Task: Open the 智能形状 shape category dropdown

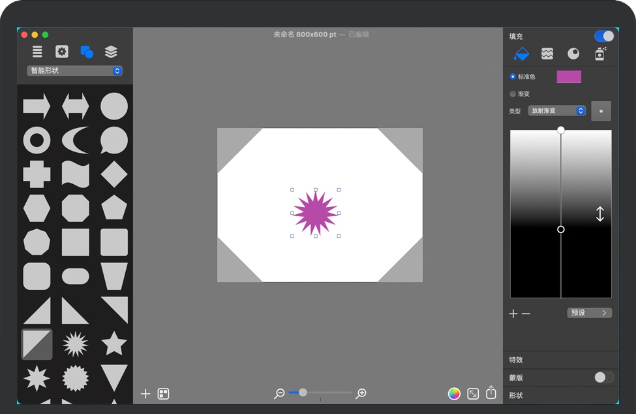Action: point(75,71)
